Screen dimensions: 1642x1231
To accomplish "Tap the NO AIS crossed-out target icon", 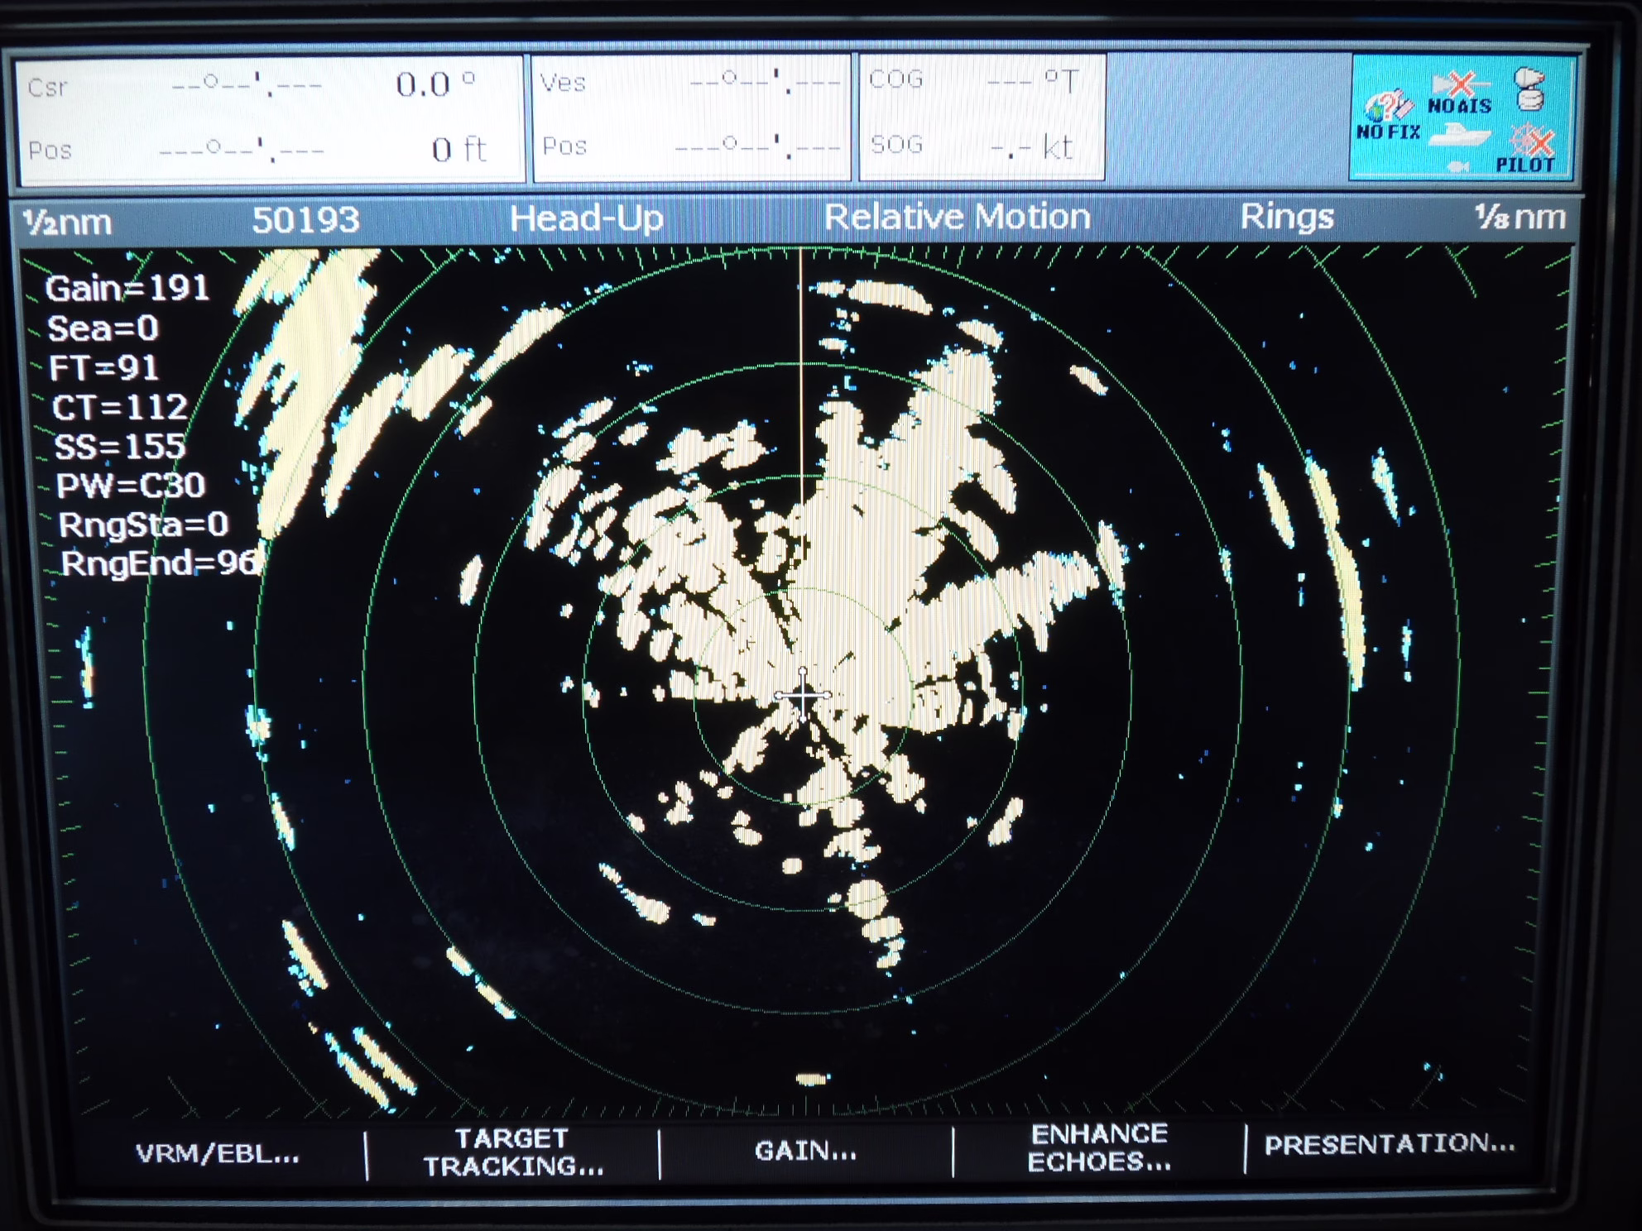I will point(1461,92).
